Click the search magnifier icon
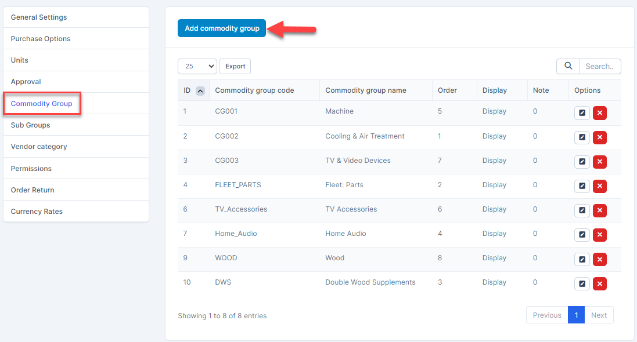Screen dimensions: 637x342 coord(568,66)
